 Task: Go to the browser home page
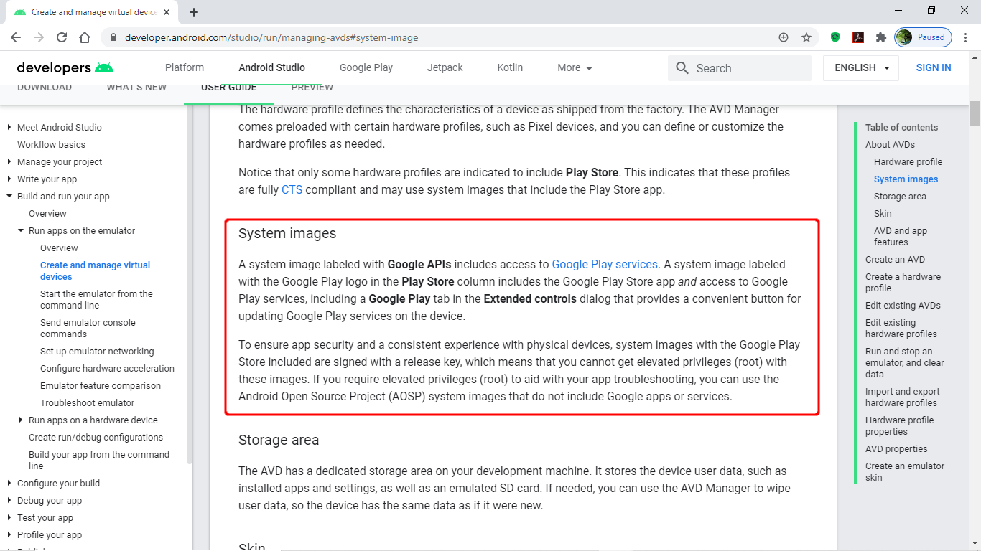(85, 37)
